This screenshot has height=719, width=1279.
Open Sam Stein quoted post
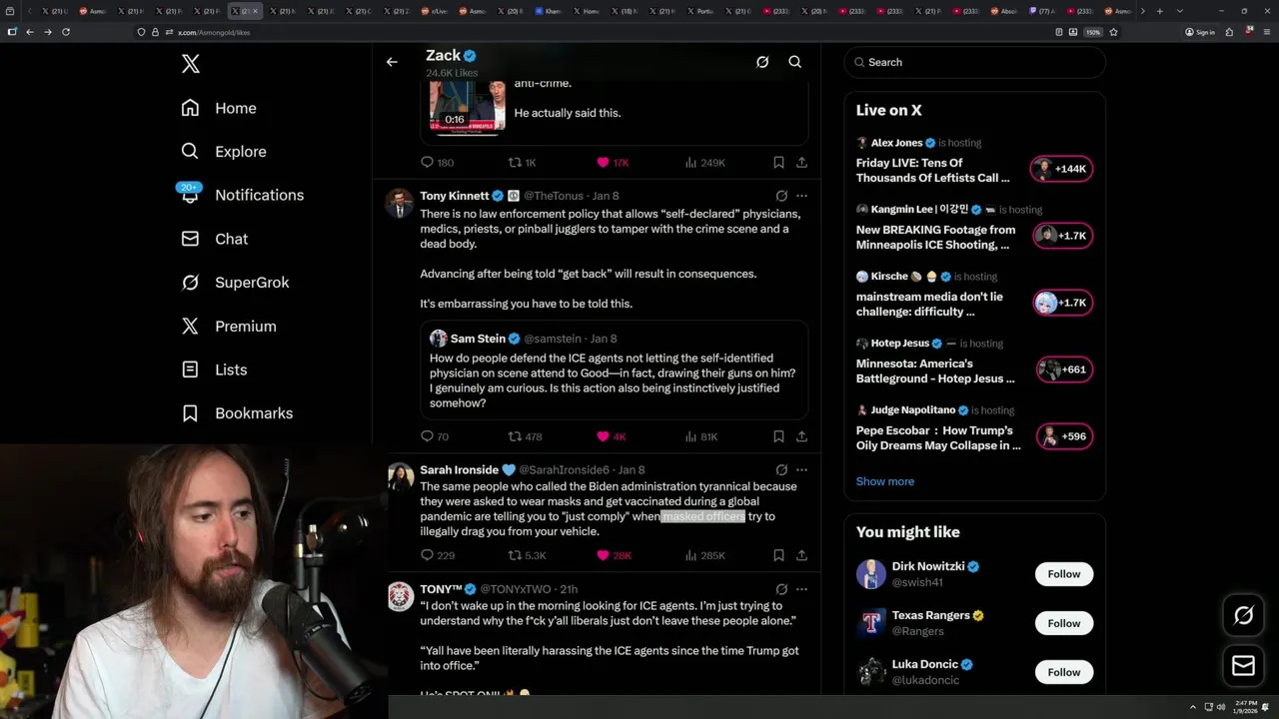click(x=614, y=369)
